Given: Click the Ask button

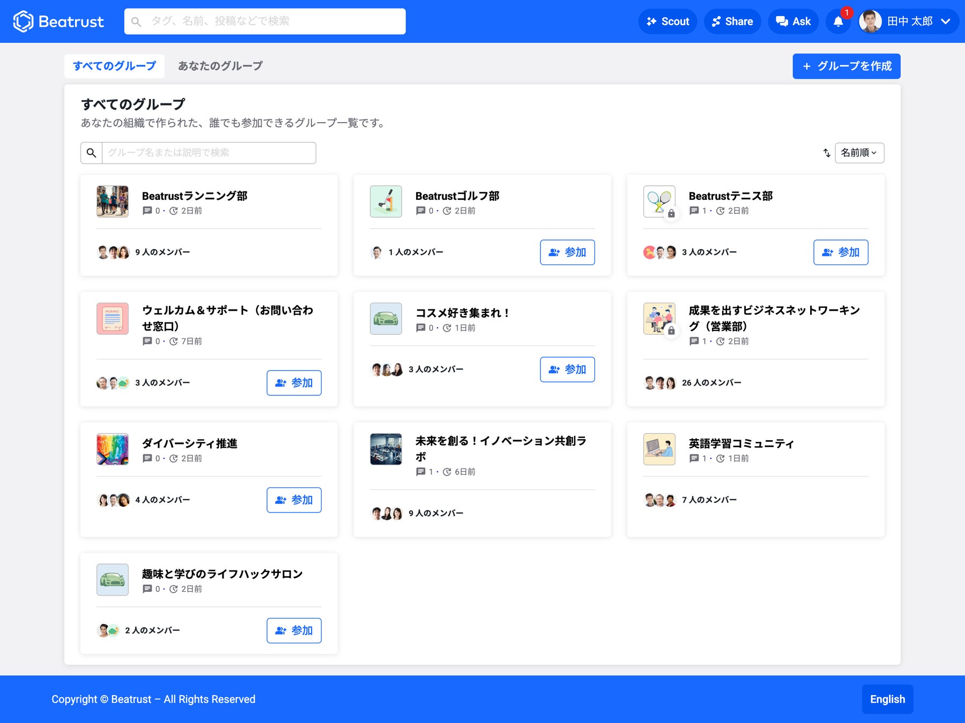Looking at the screenshot, I should 793,21.
